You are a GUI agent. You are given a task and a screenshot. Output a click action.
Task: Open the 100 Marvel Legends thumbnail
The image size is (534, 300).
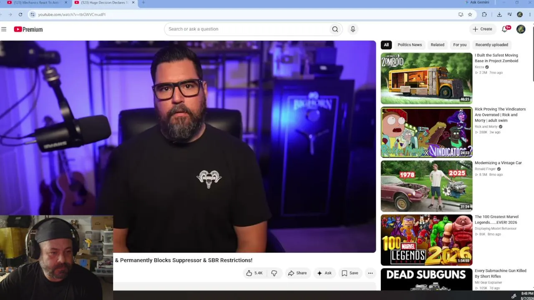click(426, 240)
